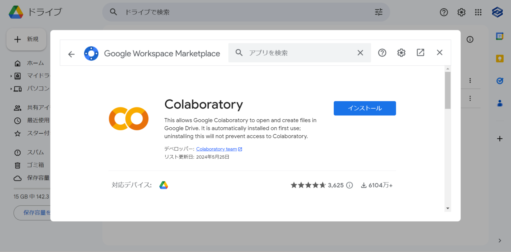Open Marketplace in a new window

[x=421, y=53]
